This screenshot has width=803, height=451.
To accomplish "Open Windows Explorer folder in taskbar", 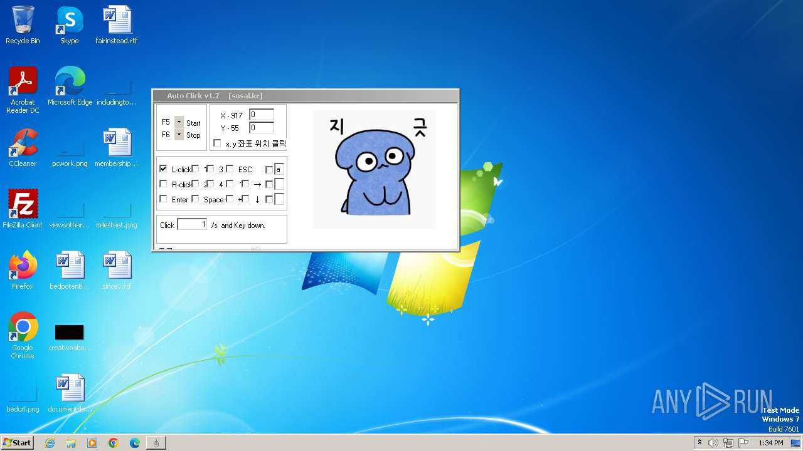I will click(71, 443).
